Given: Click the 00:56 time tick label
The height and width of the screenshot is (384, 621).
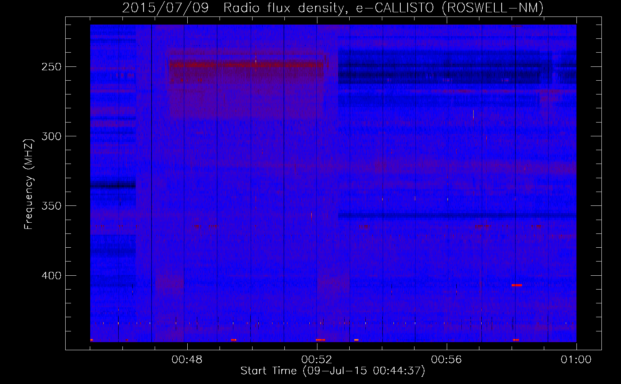Looking at the screenshot, I should (446, 360).
